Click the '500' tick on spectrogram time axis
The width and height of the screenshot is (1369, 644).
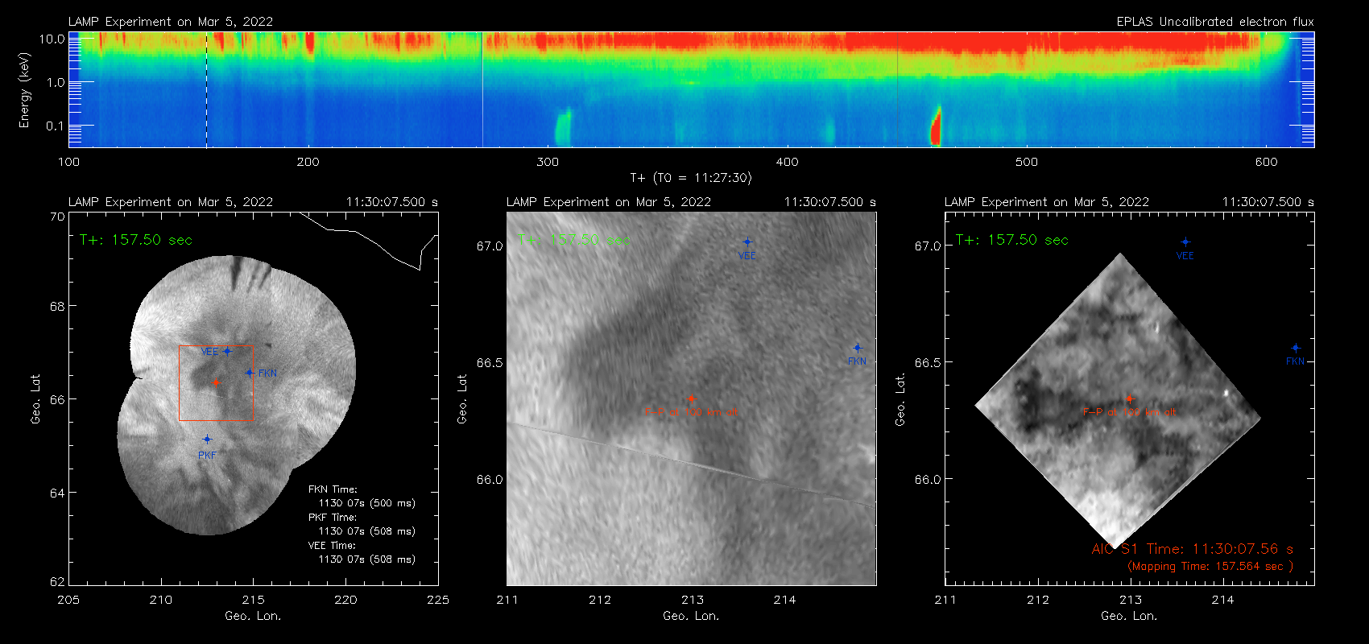pyautogui.click(x=1027, y=162)
